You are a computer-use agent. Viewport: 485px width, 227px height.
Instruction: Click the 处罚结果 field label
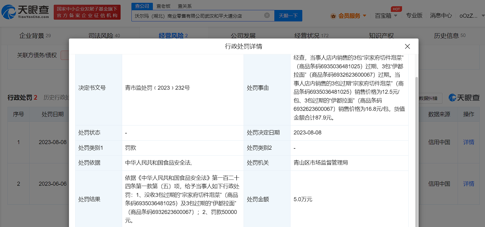(89, 199)
